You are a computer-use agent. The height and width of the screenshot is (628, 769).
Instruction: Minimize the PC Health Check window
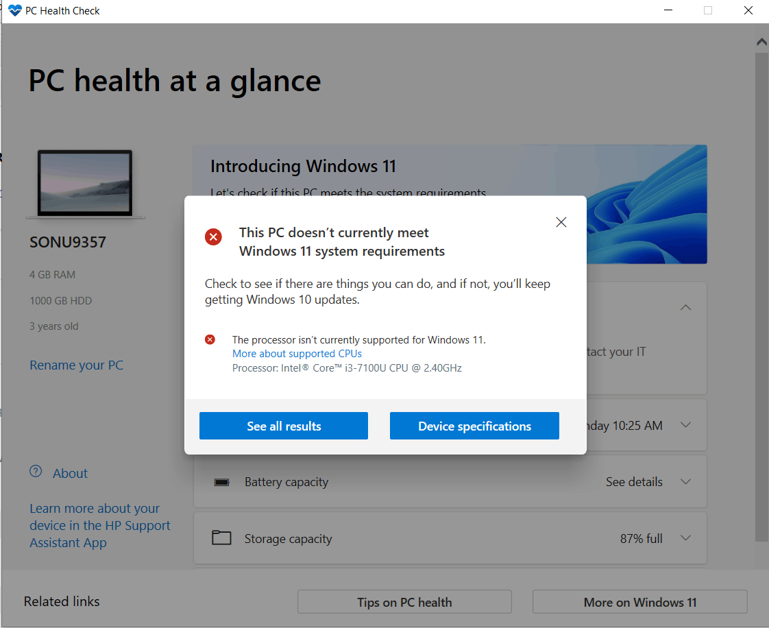point(668,10)
